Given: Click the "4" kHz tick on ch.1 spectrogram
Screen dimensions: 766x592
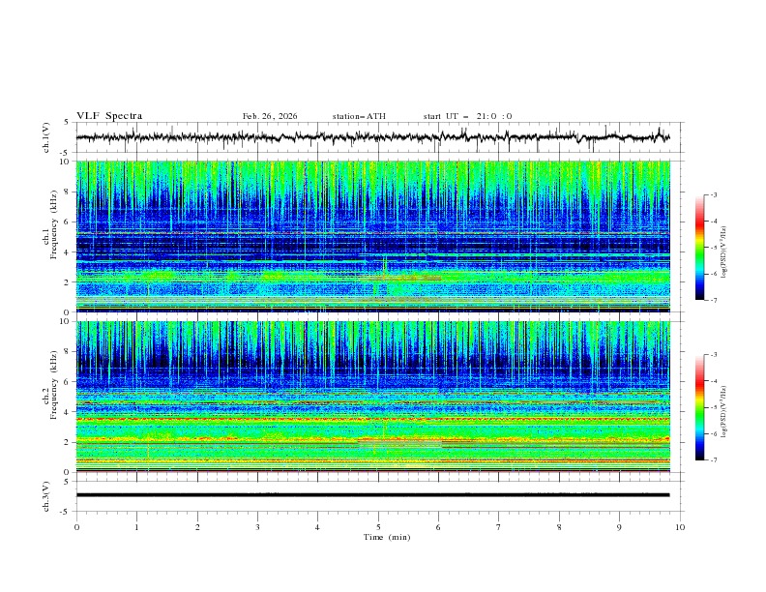Looking at the screenshot, I should [x=68, y=252].
